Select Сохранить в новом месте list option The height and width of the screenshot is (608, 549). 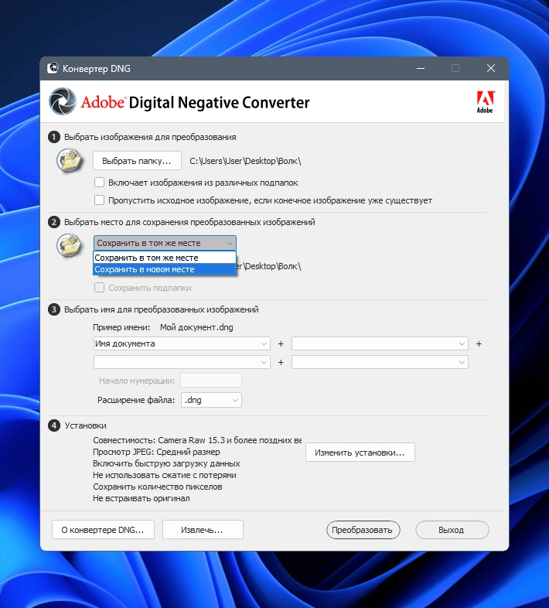165,269
